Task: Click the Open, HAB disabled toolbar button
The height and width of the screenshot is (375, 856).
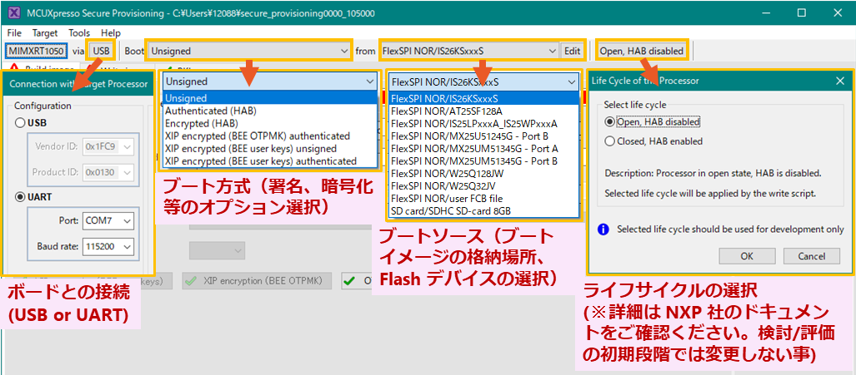Action: coord(642,51)
